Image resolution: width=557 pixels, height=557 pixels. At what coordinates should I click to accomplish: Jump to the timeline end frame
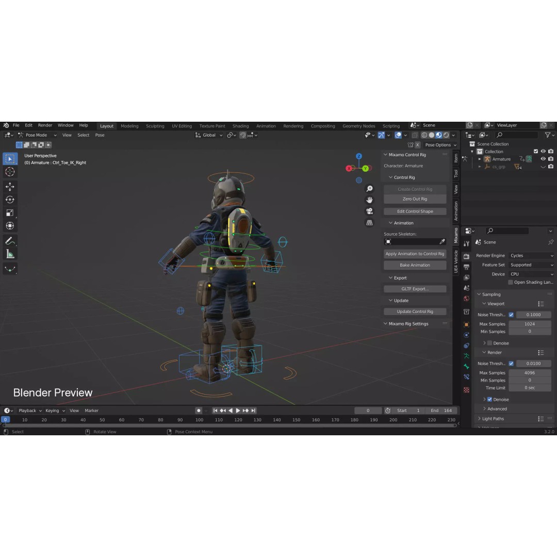coord(253,411)
